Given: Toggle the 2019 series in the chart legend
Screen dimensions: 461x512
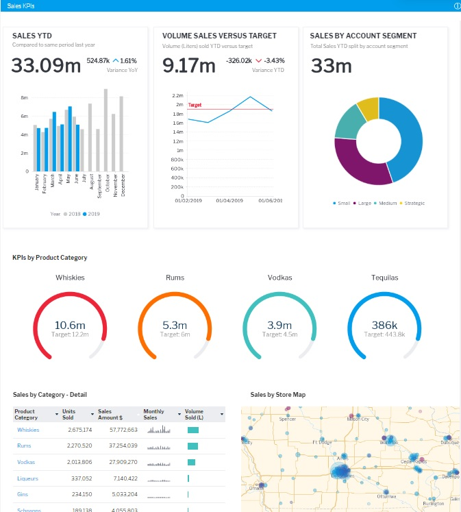Looking at the screenshot, I should [x=91, y=214].
